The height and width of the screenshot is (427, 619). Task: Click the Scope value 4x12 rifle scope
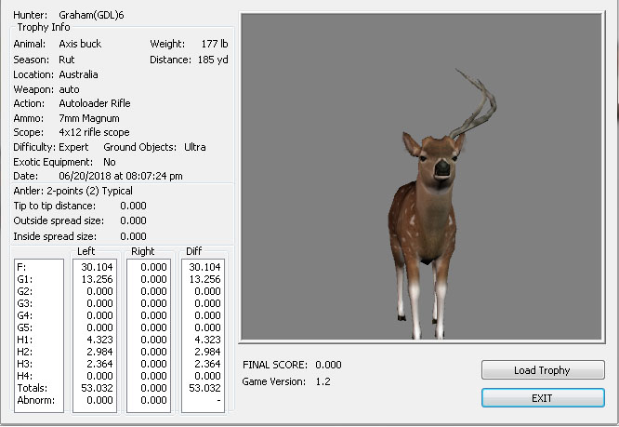pyautogui.click(x=94, y=132)
